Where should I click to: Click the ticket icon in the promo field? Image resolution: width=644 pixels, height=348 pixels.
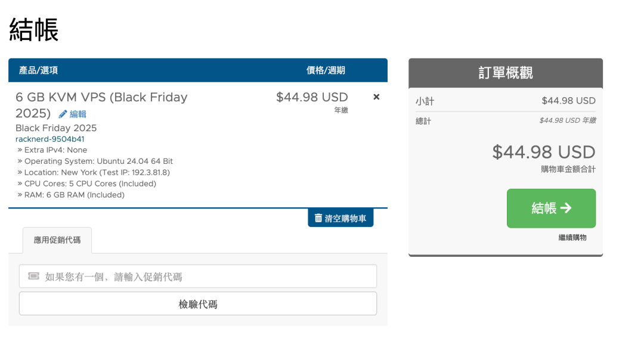pos(33,276)
